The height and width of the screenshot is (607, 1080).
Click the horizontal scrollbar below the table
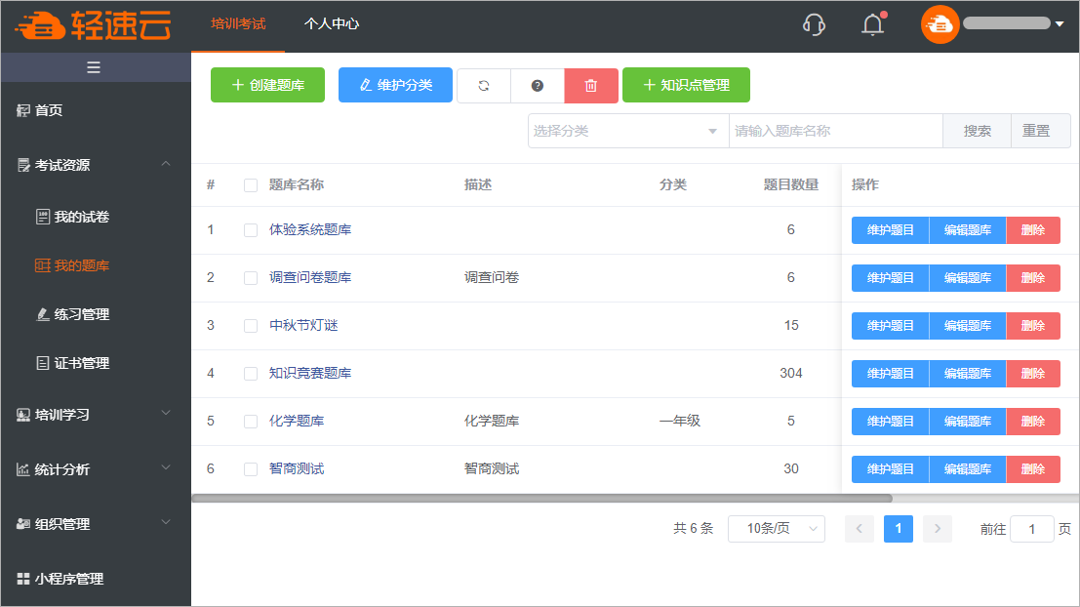541,499
